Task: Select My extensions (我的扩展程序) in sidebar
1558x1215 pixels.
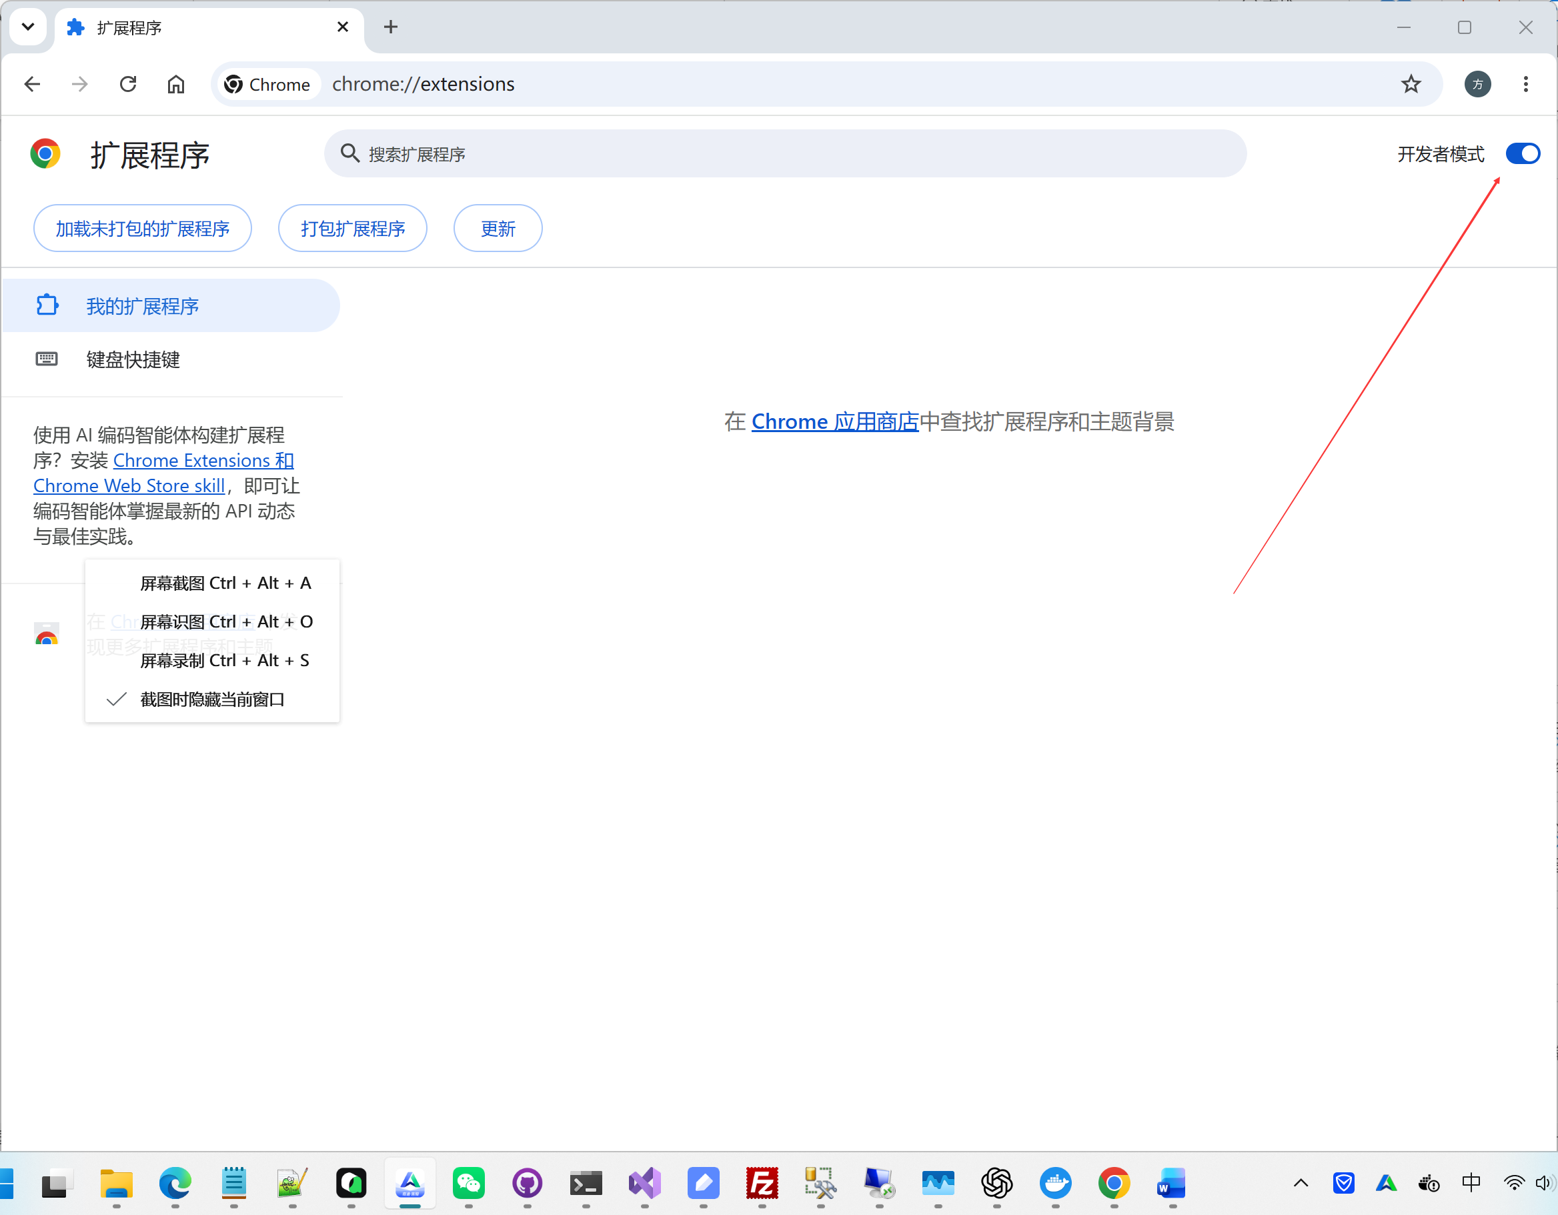Action: coord(171,305)
